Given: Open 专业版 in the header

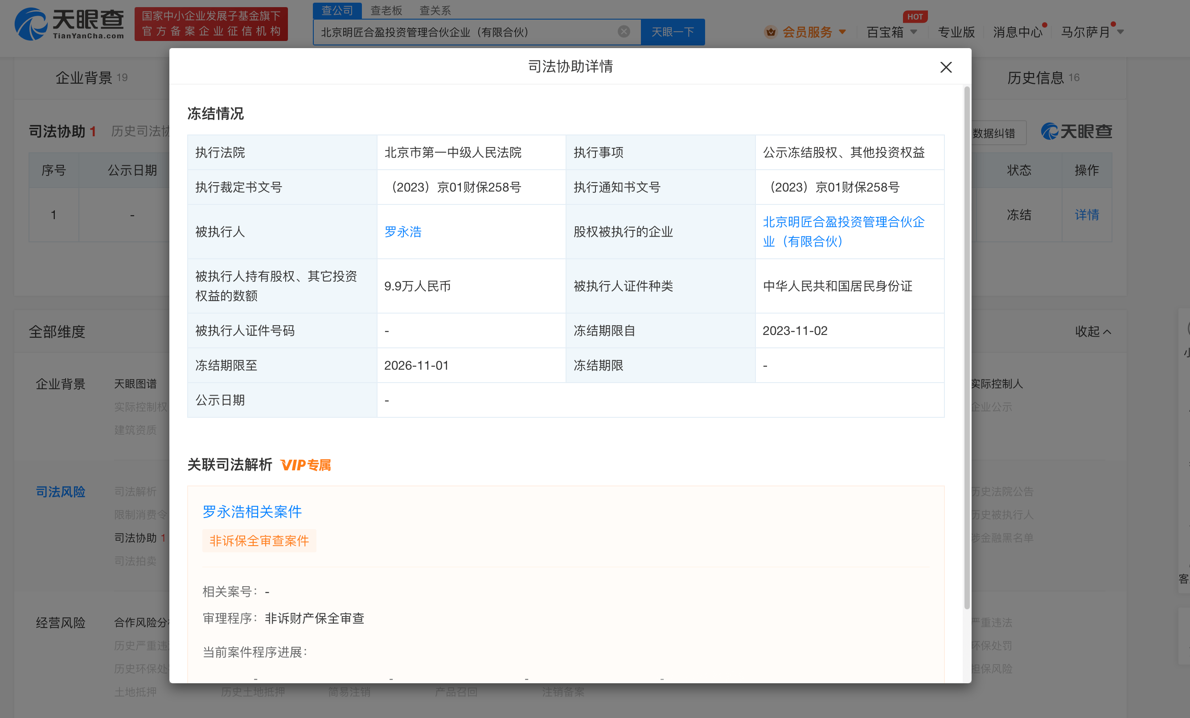Looking at the screenshot, I should pos(956,33).
